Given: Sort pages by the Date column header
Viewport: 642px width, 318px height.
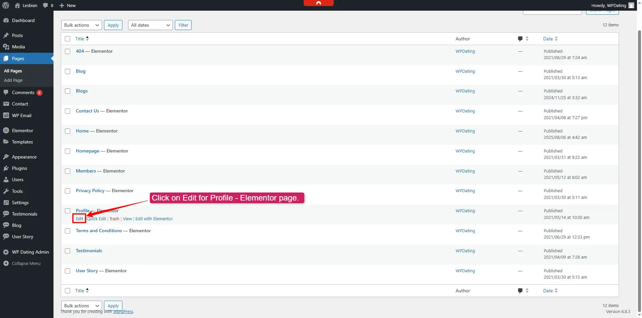Looking at the screenshot, I should point(548,39).
